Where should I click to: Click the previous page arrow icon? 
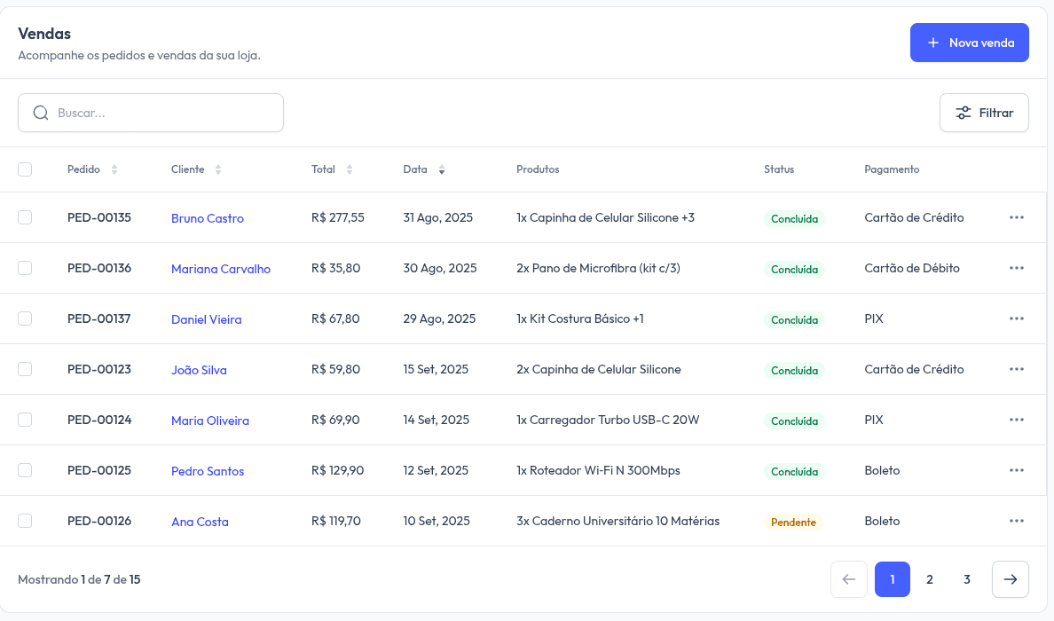(x=848, y=579)
